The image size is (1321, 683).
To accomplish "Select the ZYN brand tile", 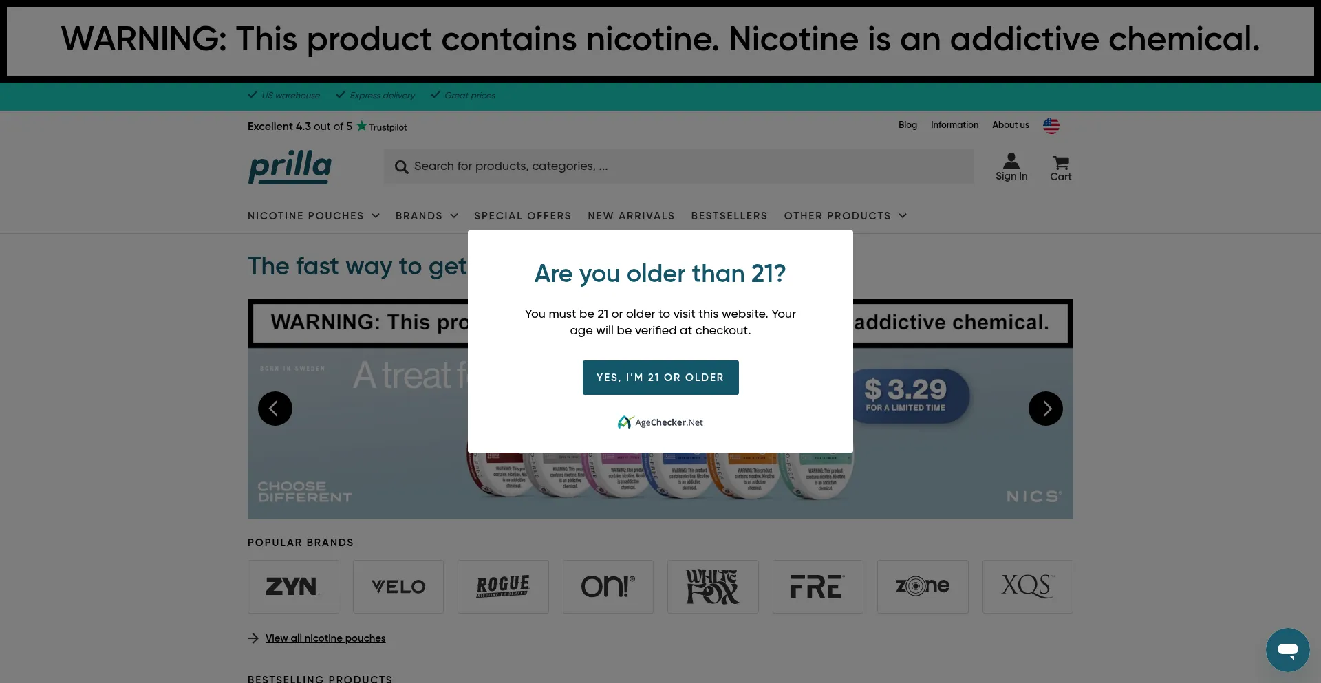I will (293, 587).
